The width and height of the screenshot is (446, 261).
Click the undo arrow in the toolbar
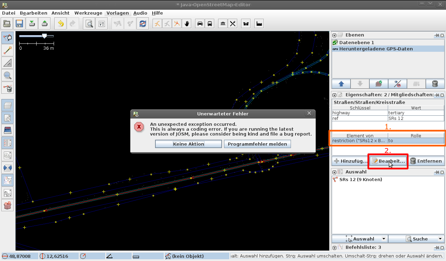pyautogui.click(x=61, y=24)
